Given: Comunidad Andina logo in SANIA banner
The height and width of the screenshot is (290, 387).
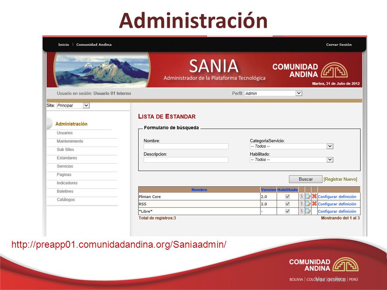Looking at the screenshot, I should click(310, 70).
